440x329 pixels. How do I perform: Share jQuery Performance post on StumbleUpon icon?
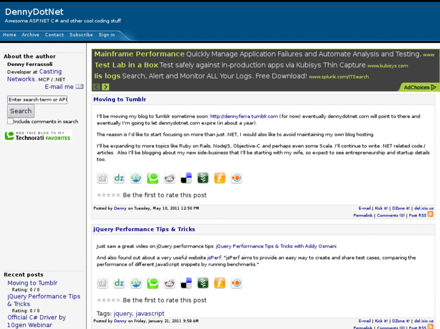point(136,283)
